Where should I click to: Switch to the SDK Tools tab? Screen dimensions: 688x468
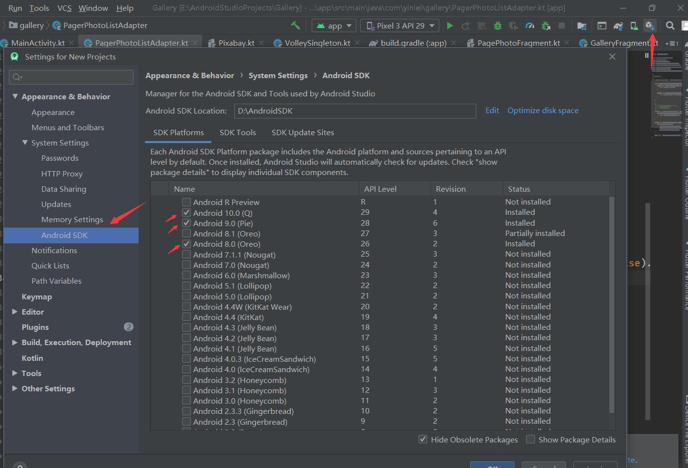(238, 132)
